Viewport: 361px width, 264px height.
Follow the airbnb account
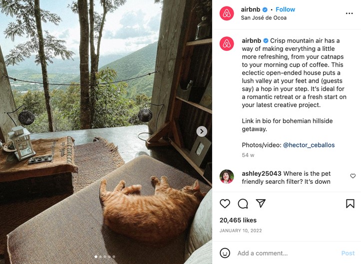point(285,9)
